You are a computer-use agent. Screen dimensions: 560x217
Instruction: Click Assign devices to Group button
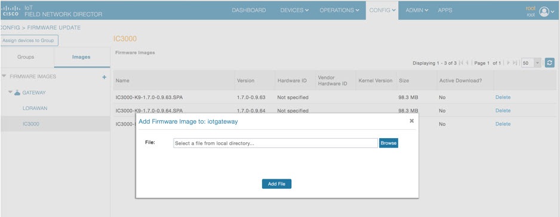tap(29, 41)
